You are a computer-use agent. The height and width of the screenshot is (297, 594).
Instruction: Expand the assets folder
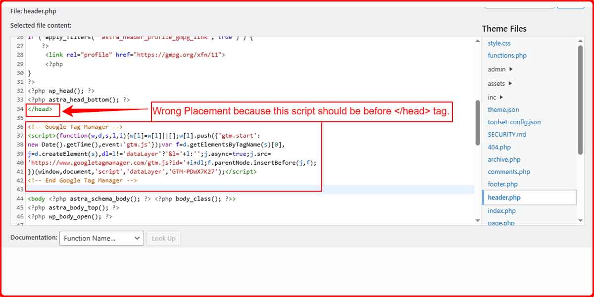coord(500,84)
